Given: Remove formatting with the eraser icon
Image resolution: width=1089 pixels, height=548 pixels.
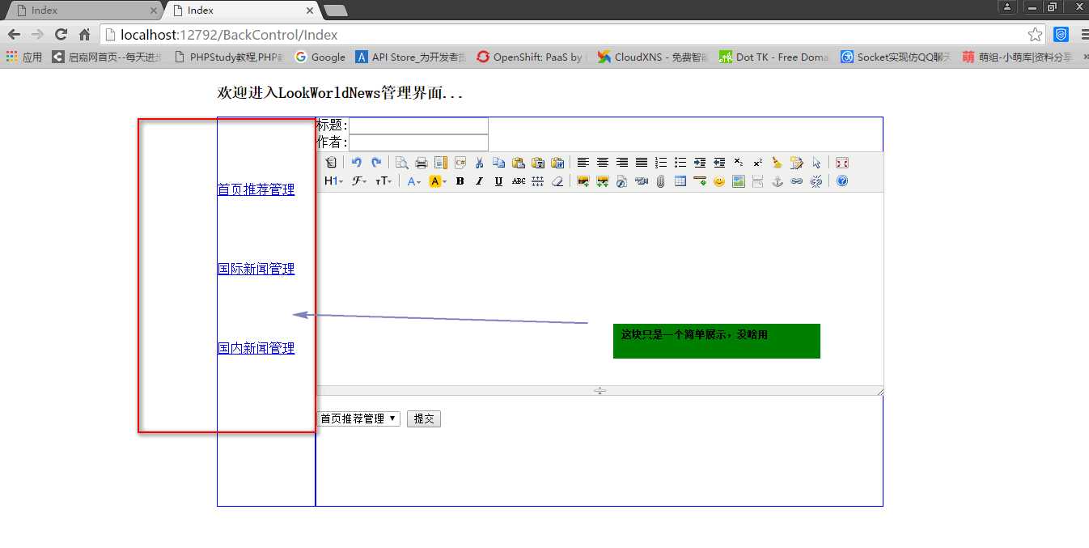Looking at the screenshot, I should pos(557,181).
